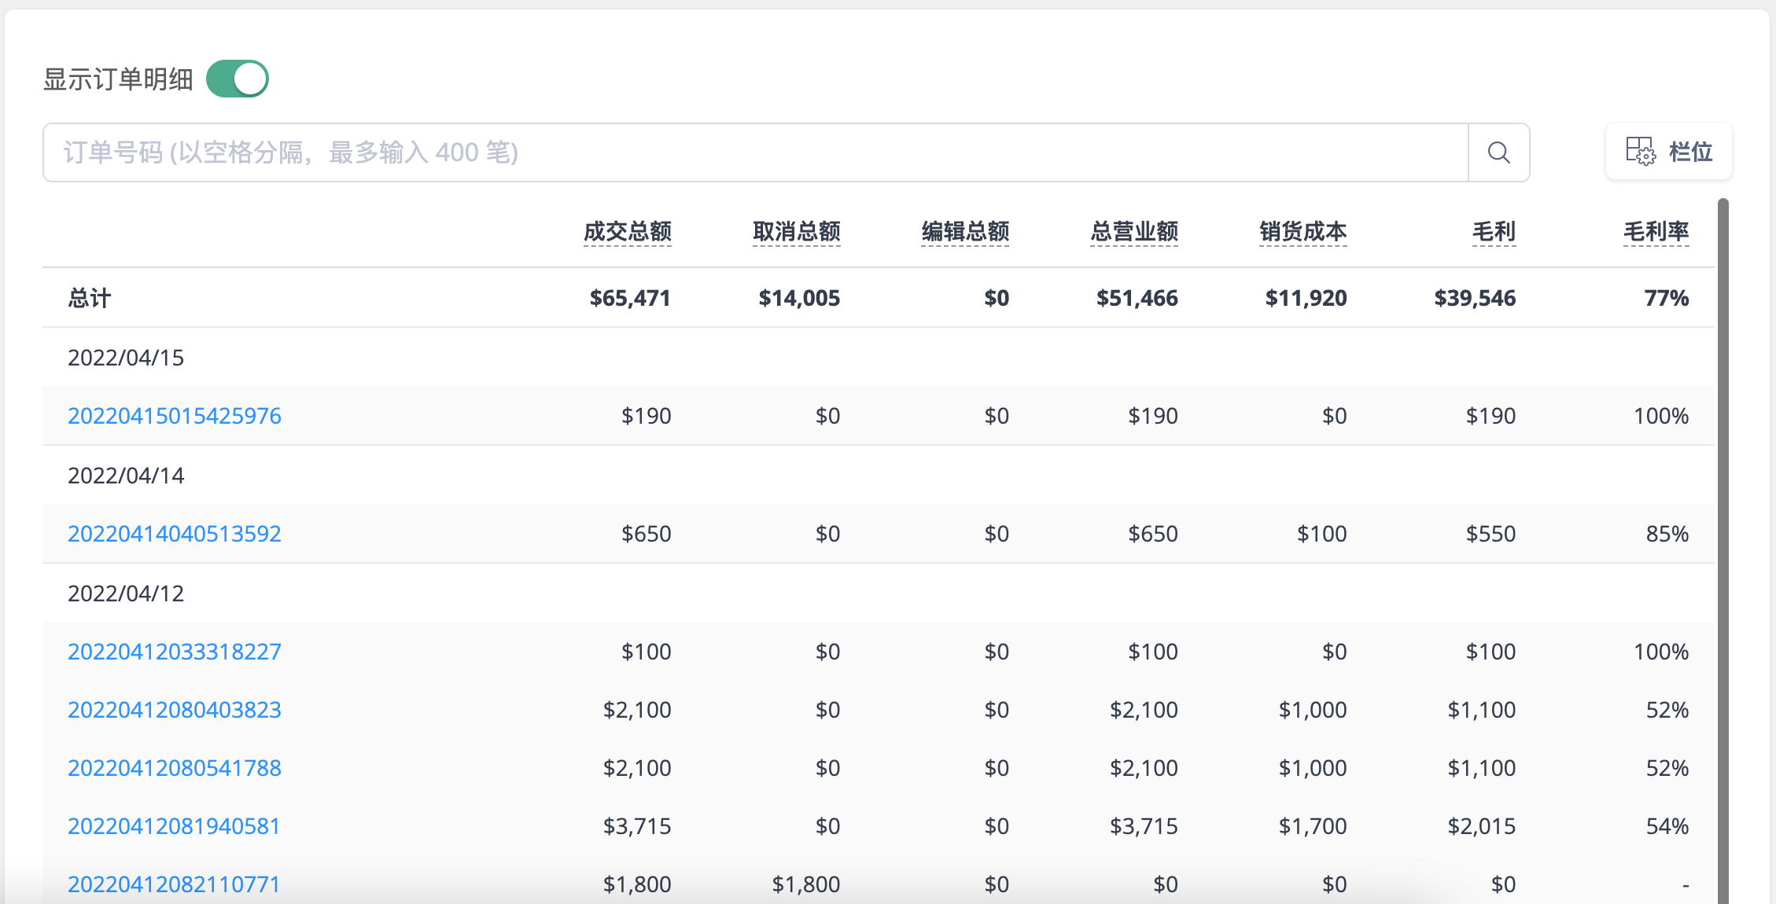Click total 销货成本 value $11,920

(x=1306, y=298)
